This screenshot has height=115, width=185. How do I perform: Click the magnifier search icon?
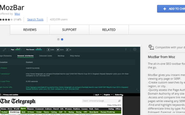point(119,101)
